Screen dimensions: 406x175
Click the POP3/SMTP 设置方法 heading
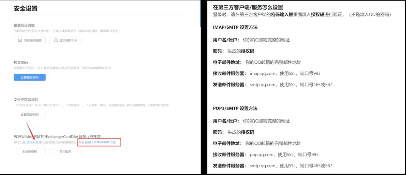235,108
